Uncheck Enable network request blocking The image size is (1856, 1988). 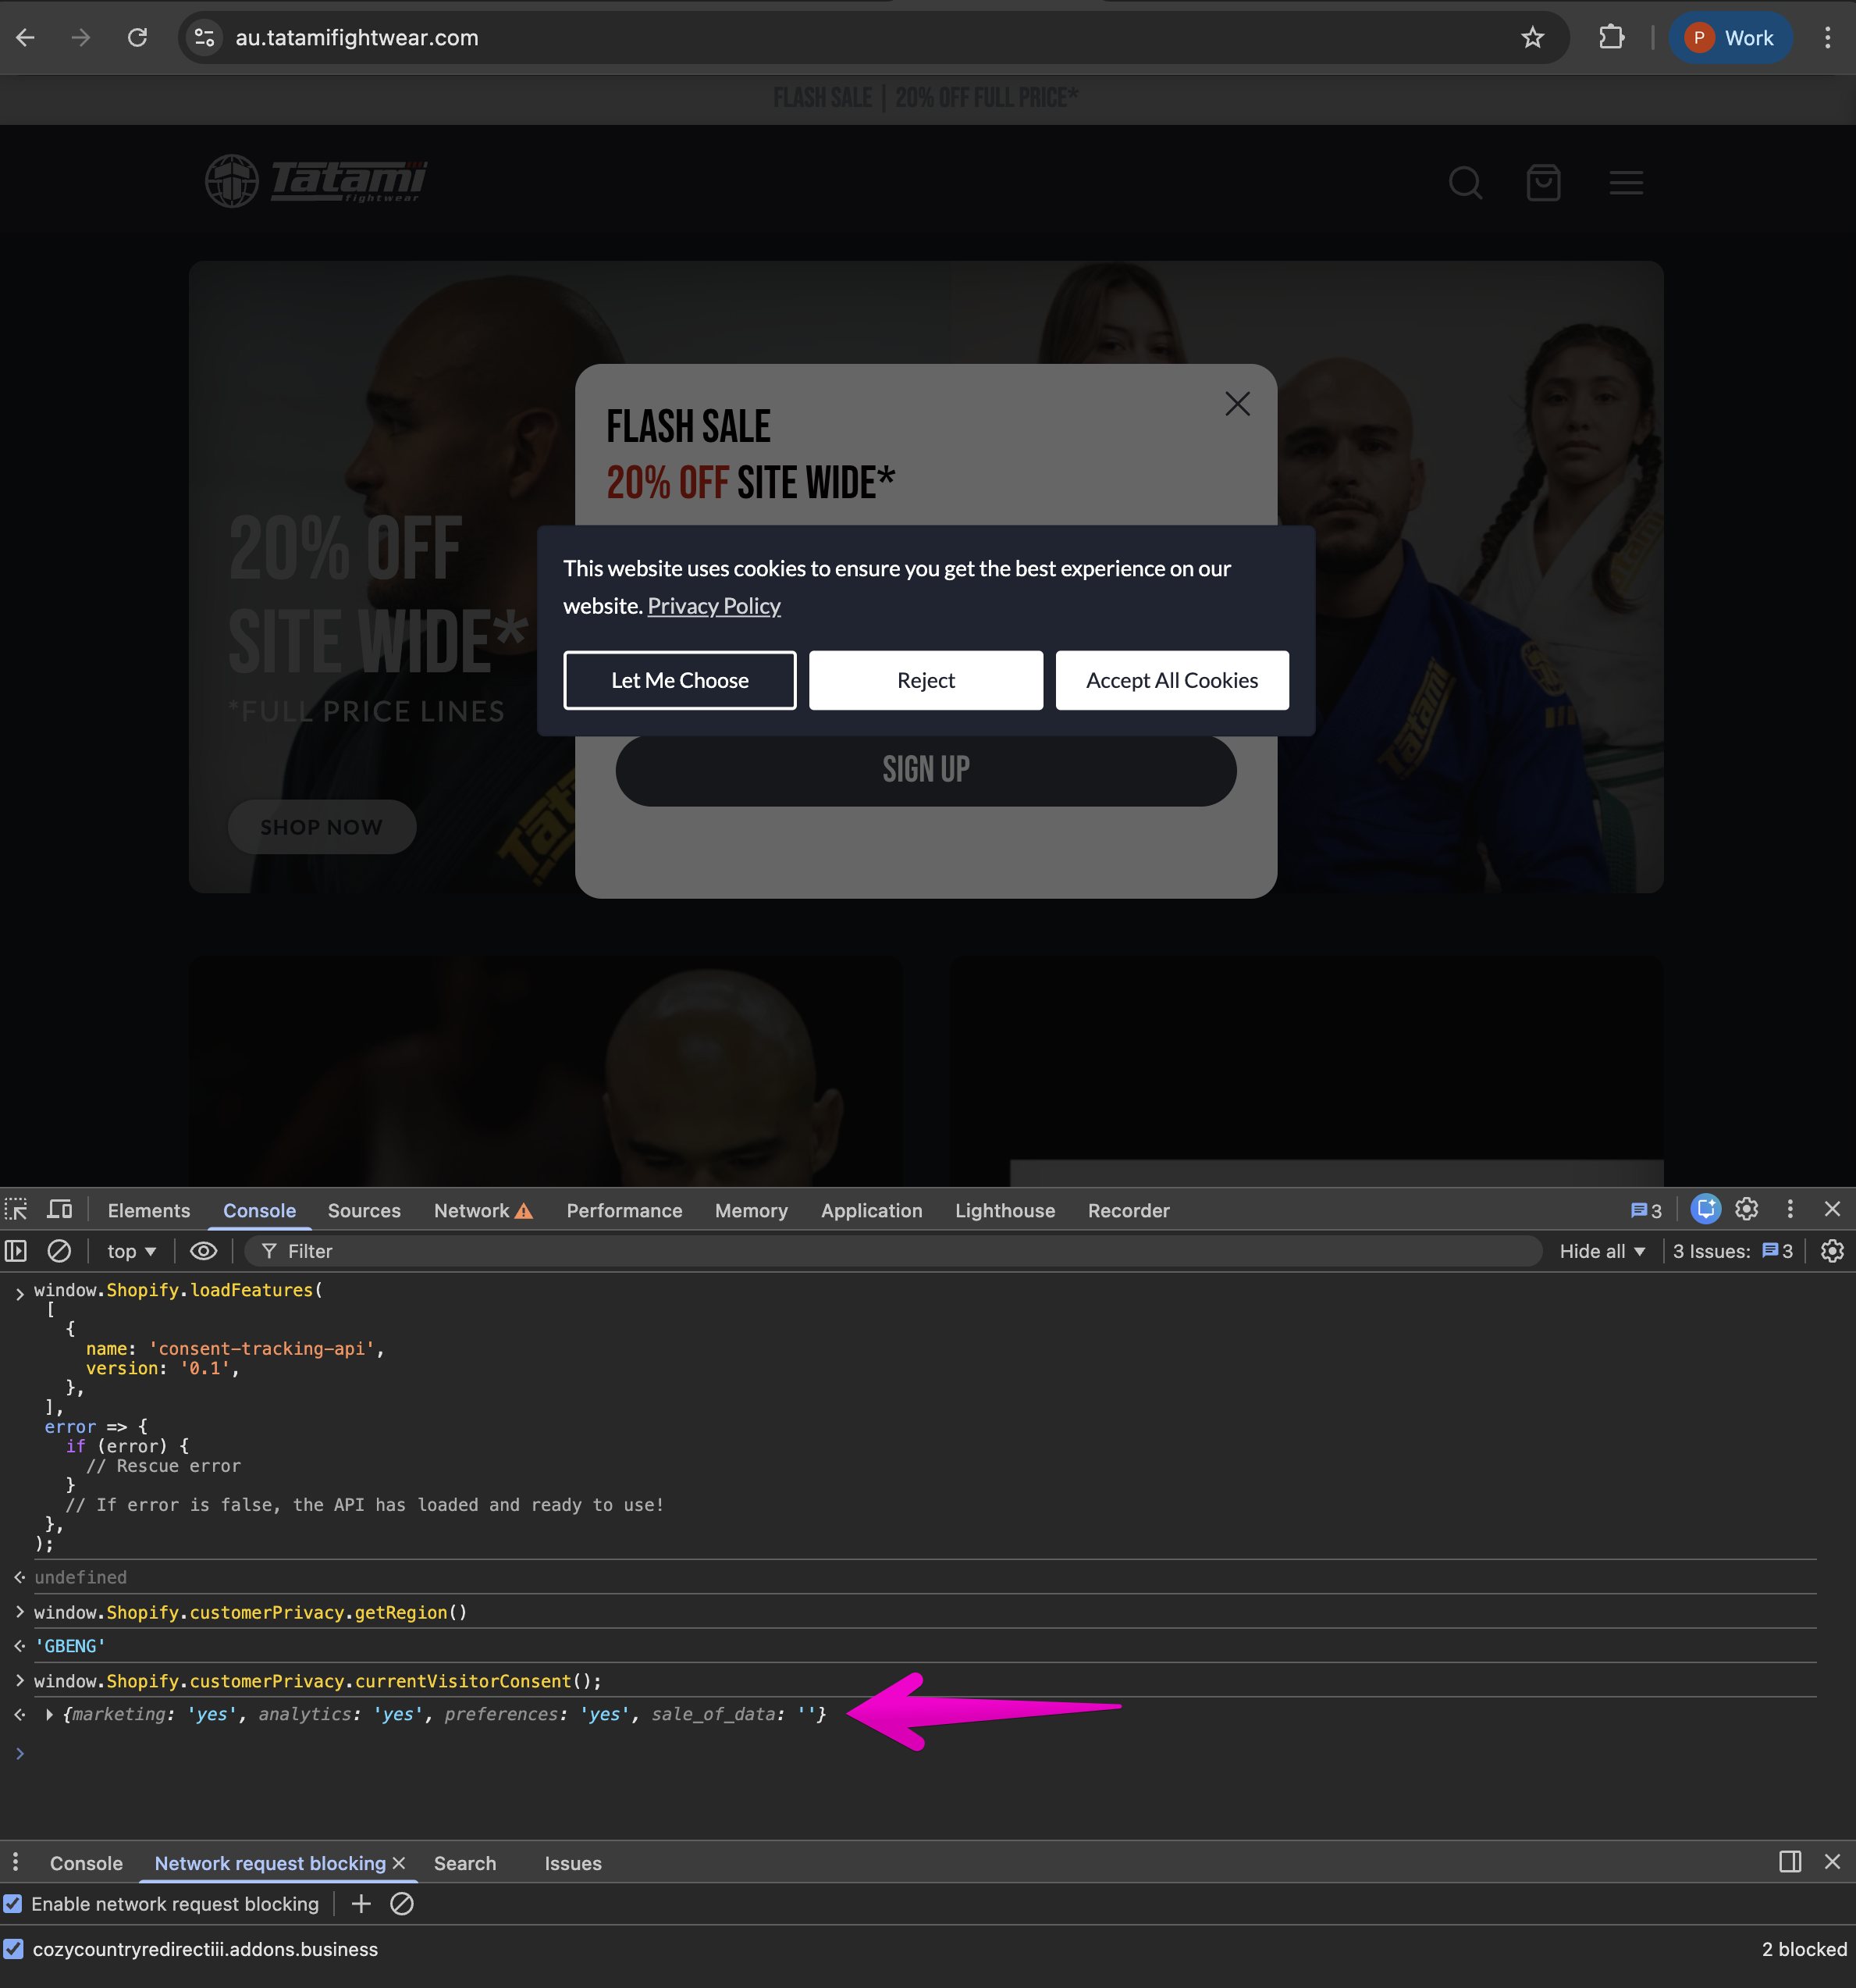[x=13, y=1904]
